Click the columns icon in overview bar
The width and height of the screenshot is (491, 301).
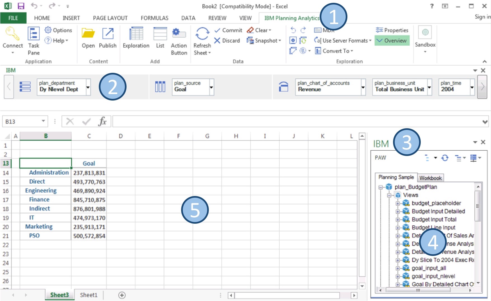[x=160, y=87]
